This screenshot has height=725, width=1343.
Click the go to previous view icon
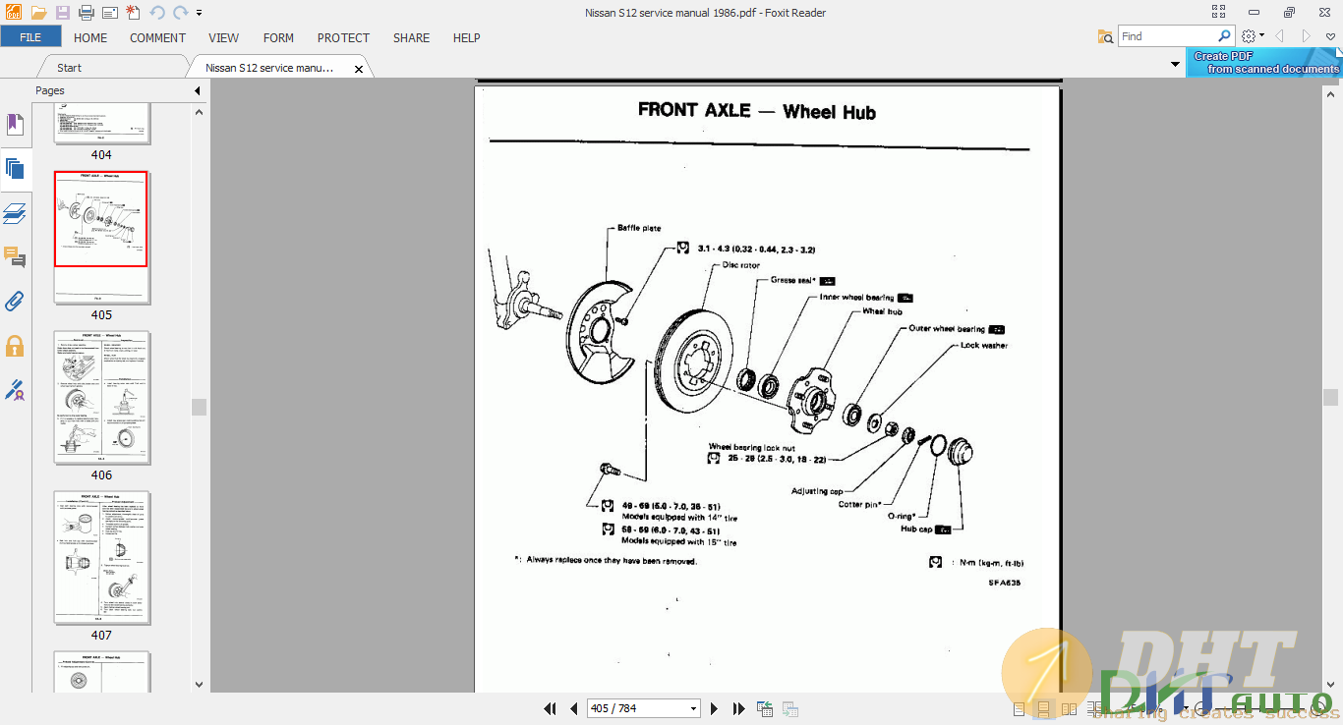[765, 708]
